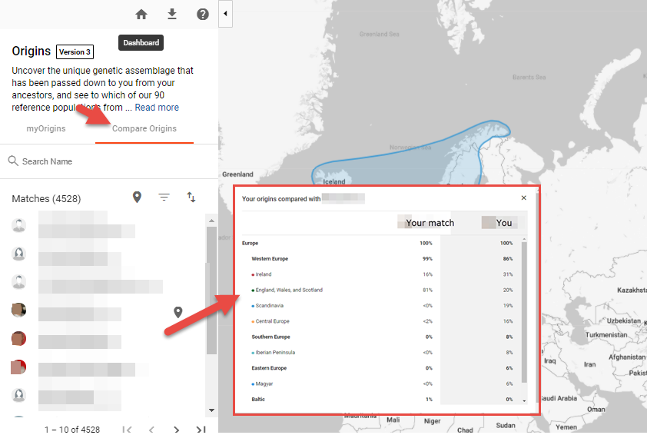The width and height of the screenshot is (647, 435).
Task: Go to the Dashboard home icon
Action: [141, 15]
